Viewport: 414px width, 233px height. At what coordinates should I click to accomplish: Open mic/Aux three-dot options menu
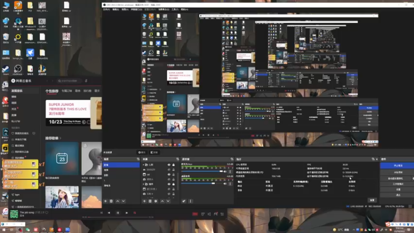coord(230,171)
